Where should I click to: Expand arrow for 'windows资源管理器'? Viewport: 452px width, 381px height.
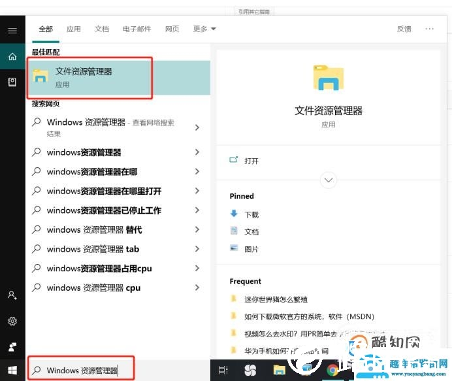coord(197,152)
